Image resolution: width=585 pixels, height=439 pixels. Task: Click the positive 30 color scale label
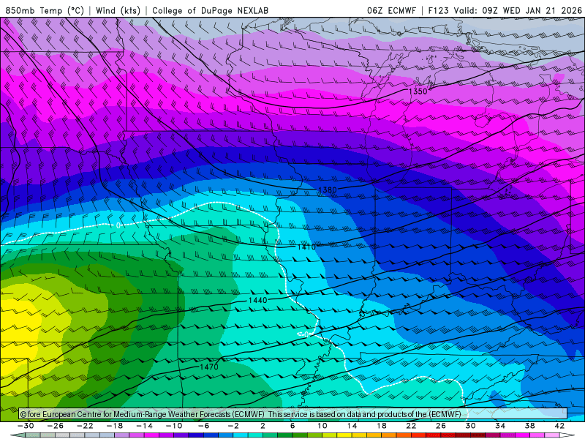470,426
